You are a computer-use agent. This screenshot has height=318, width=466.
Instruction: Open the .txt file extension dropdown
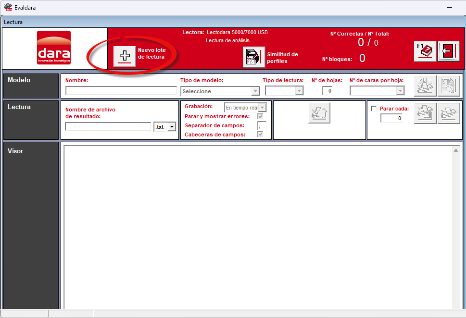[x=165, y=127]
